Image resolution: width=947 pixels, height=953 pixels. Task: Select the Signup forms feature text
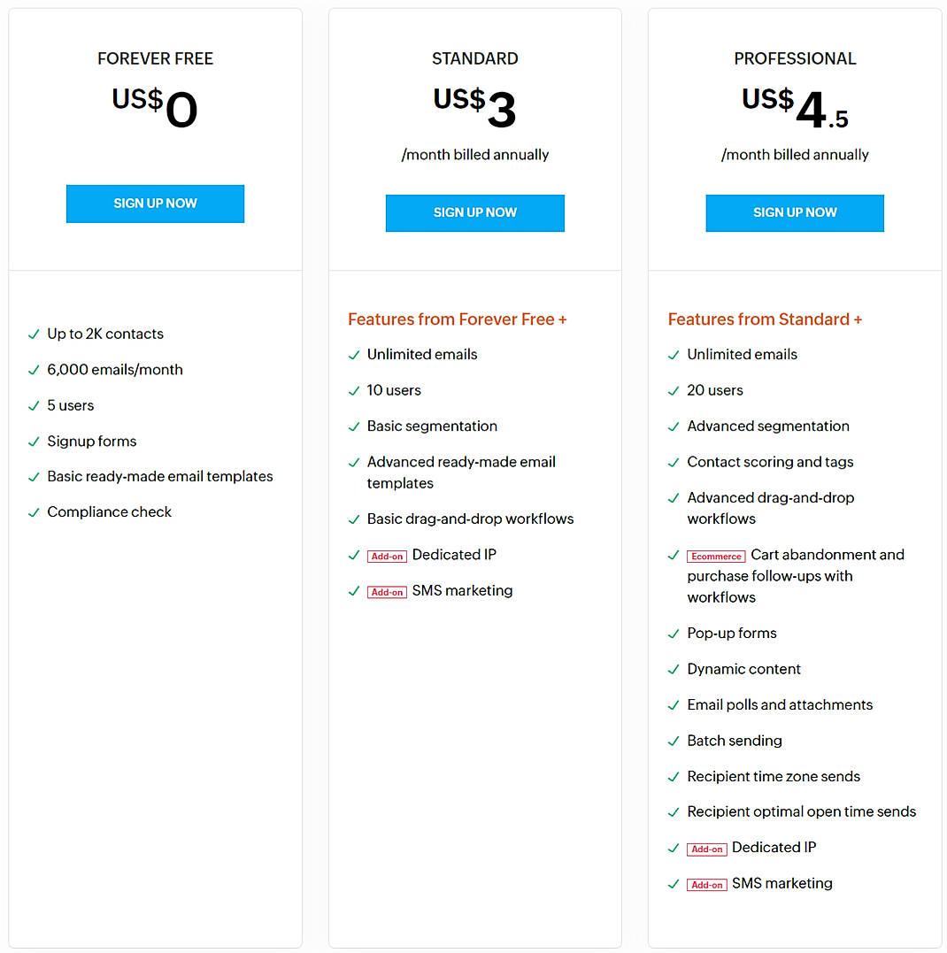[x=92, y=442]
